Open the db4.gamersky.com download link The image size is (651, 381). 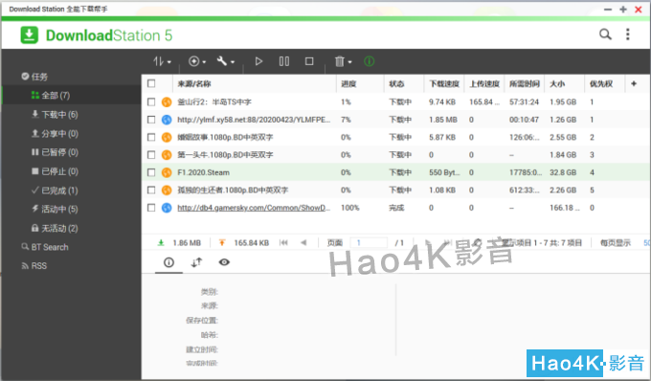point(254,208)
